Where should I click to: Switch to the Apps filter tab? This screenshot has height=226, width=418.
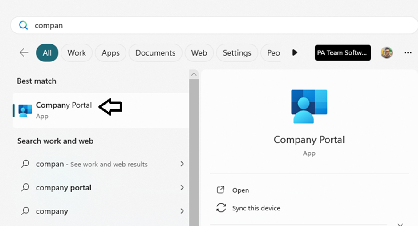[110, 52]
